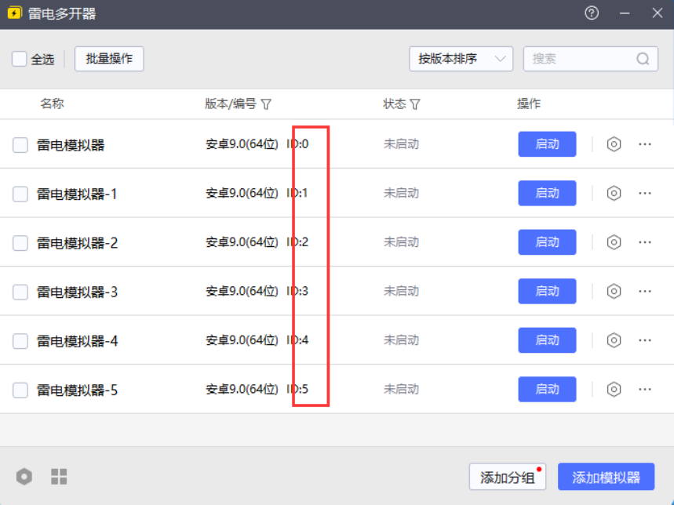Viewport: 674px width, 505px height.
Task: Click 未启动 status of 雷电模拟器-3
Action: (401, 291)
